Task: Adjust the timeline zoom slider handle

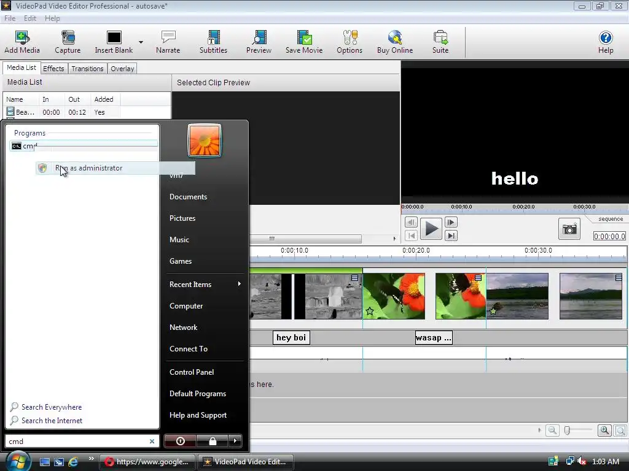Action: pos(567,431)
